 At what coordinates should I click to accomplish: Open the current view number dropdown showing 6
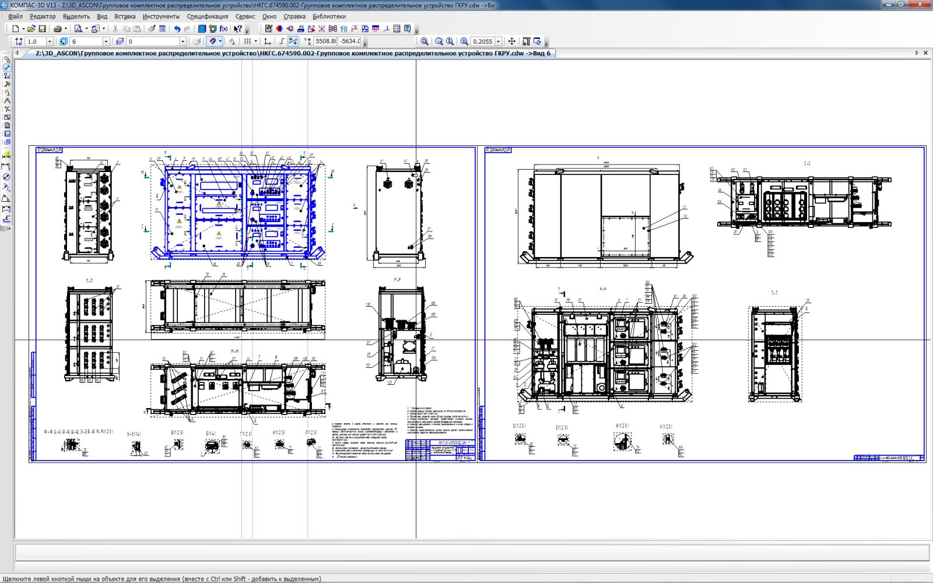point(106,42)
